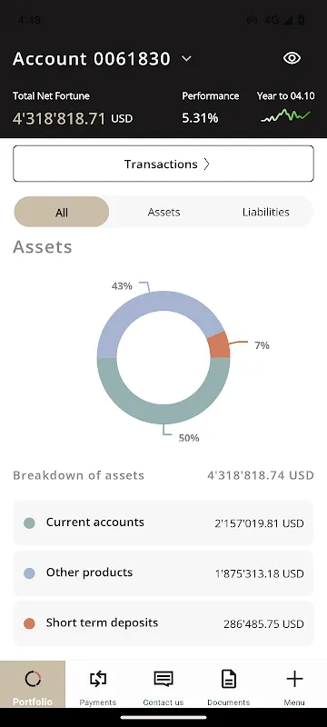Switch filter to Liabilities
Viewport: 327px width, 727px height.
point(266,212)
